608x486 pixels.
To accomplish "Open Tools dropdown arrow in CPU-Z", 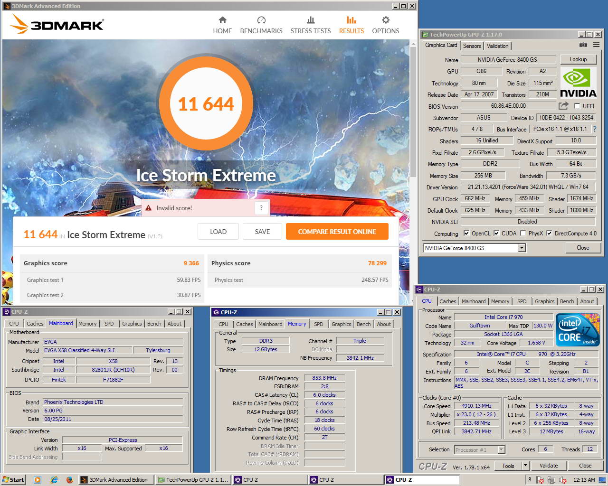I will point(525,466).
